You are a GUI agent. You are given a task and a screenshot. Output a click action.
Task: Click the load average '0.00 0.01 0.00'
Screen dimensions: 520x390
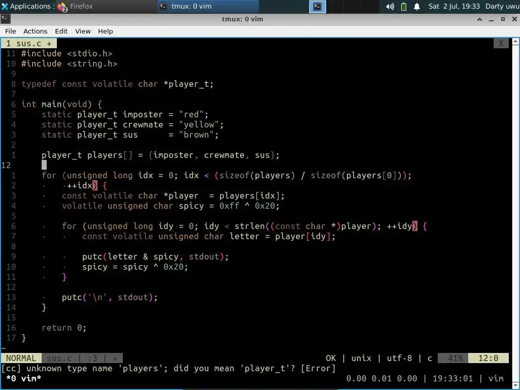382,378
